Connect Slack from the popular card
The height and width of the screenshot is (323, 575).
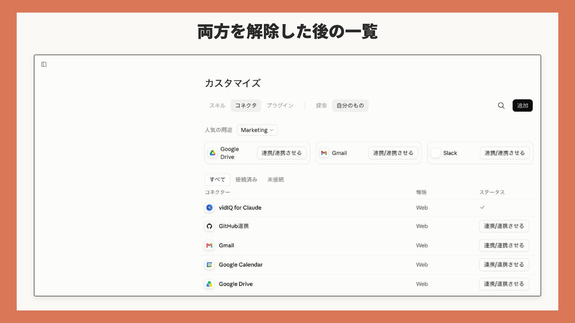click(504, 153)
